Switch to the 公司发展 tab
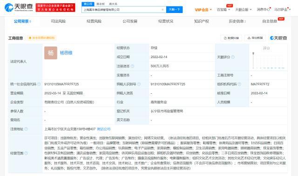 [x=130, y=21]
